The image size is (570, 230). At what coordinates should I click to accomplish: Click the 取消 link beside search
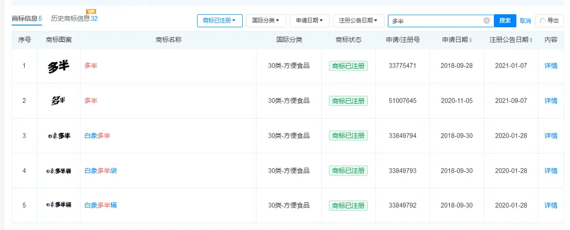tap(525, 21)
